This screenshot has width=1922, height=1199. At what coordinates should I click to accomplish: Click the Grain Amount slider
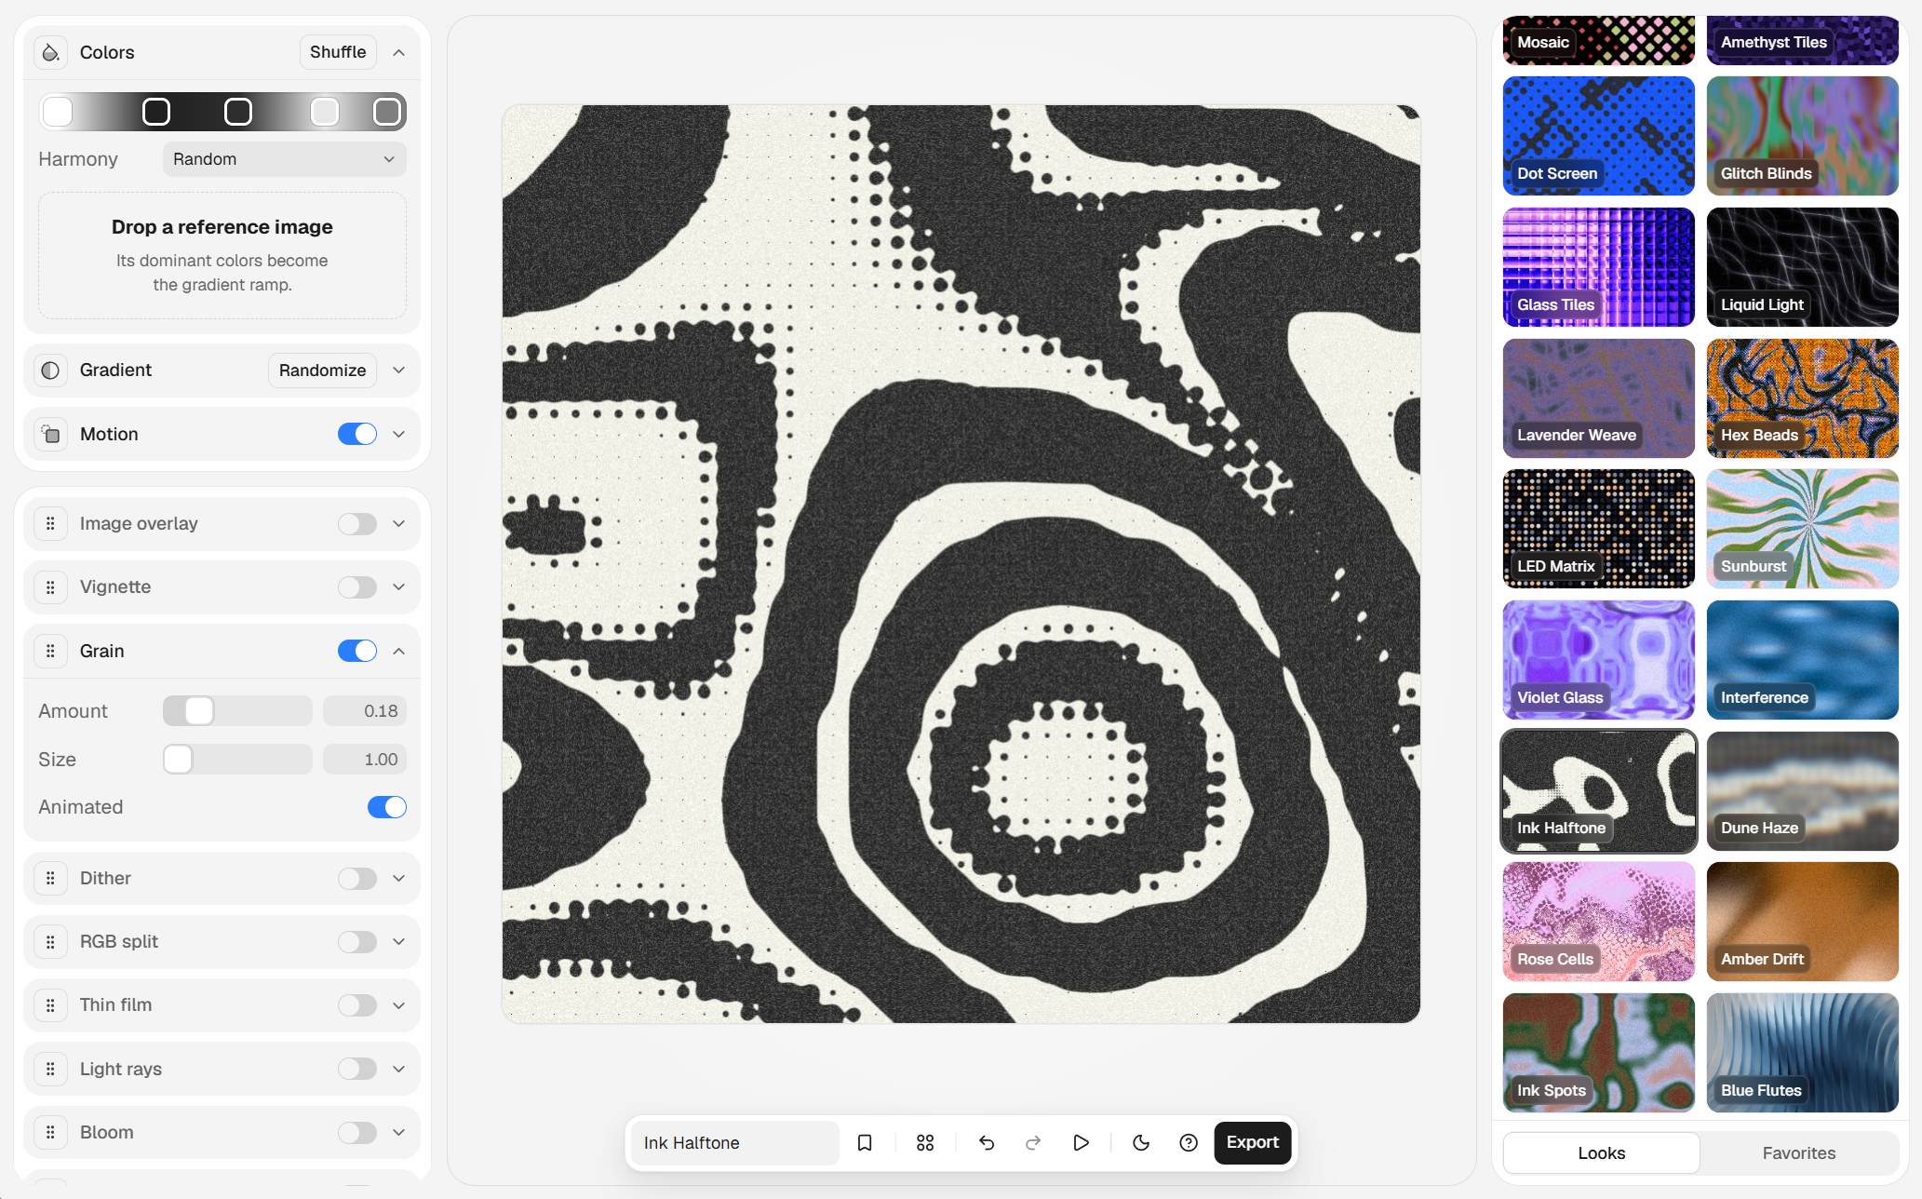point(237,711)
